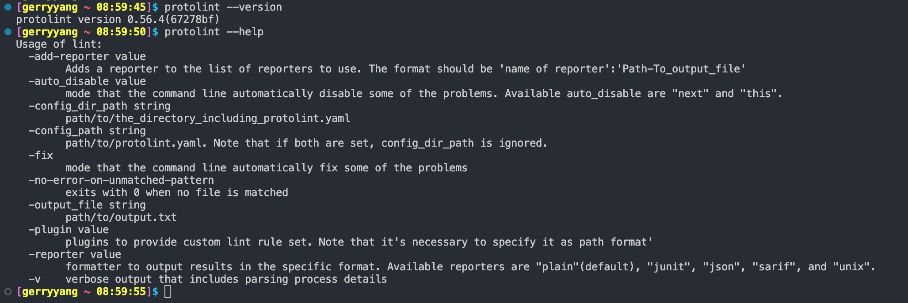908x303 pixels.
Task: Click the '-reporter value' flag
Action: (x=75, y=254)
